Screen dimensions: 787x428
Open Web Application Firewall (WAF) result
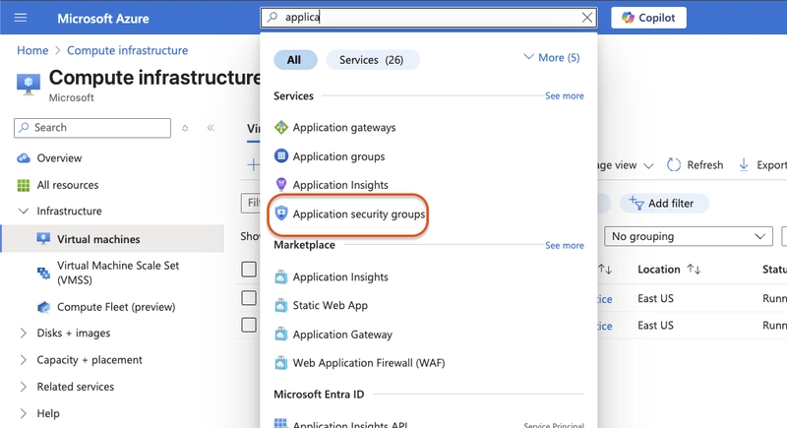369,363
